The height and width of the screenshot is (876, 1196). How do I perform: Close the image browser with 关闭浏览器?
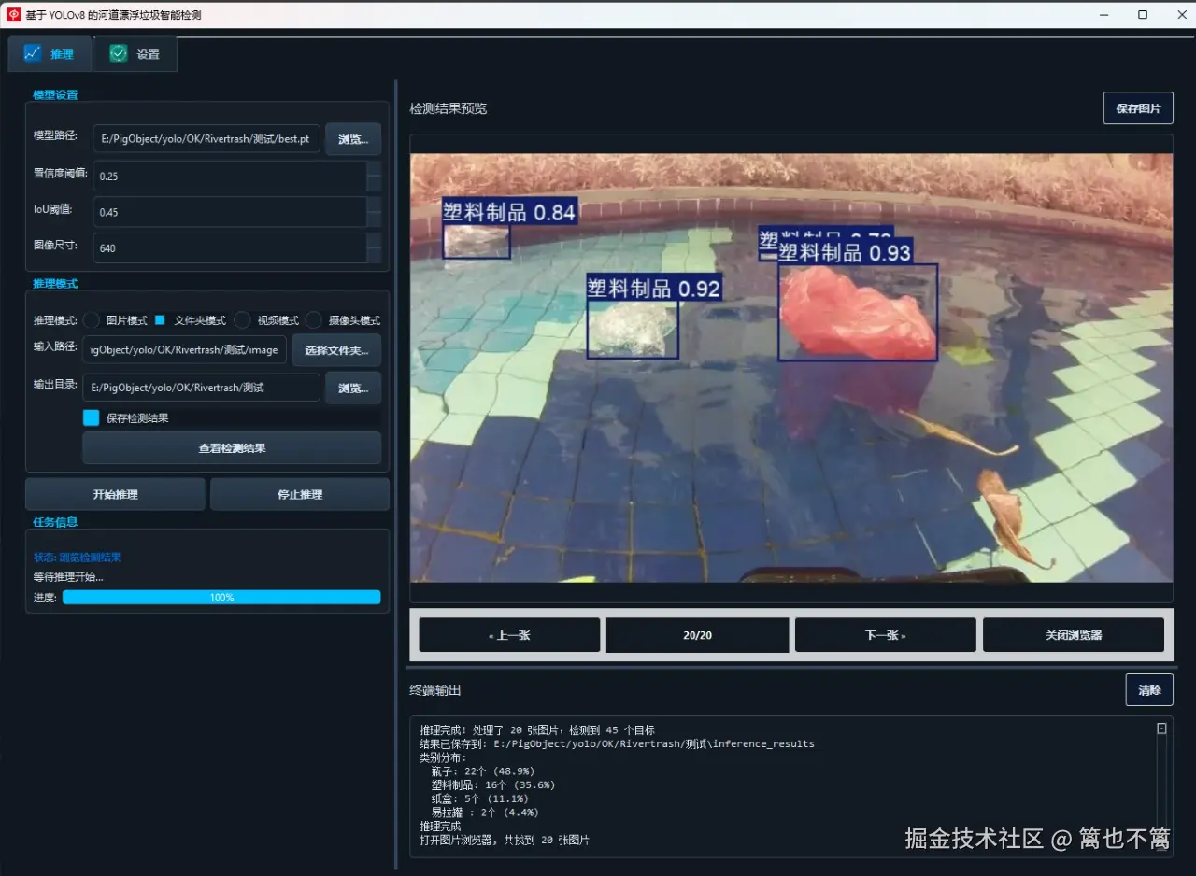1074,635
